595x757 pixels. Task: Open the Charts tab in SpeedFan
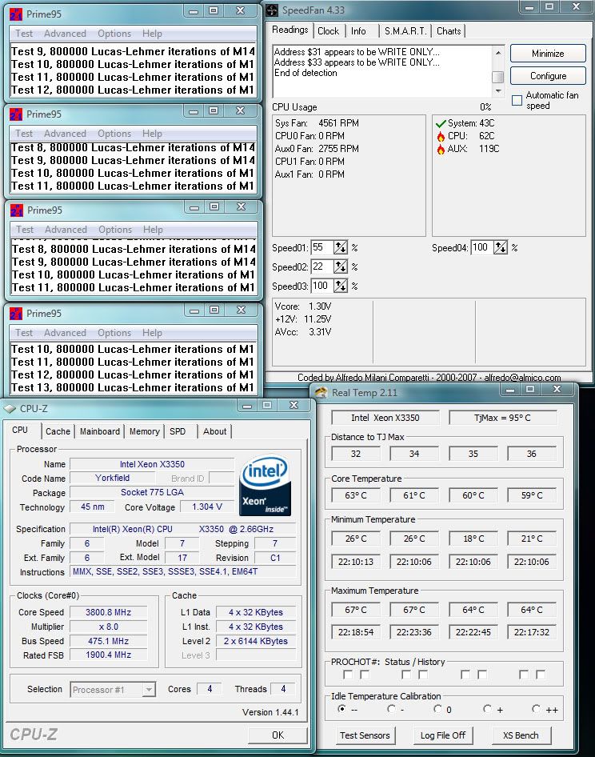coord(449,31)
